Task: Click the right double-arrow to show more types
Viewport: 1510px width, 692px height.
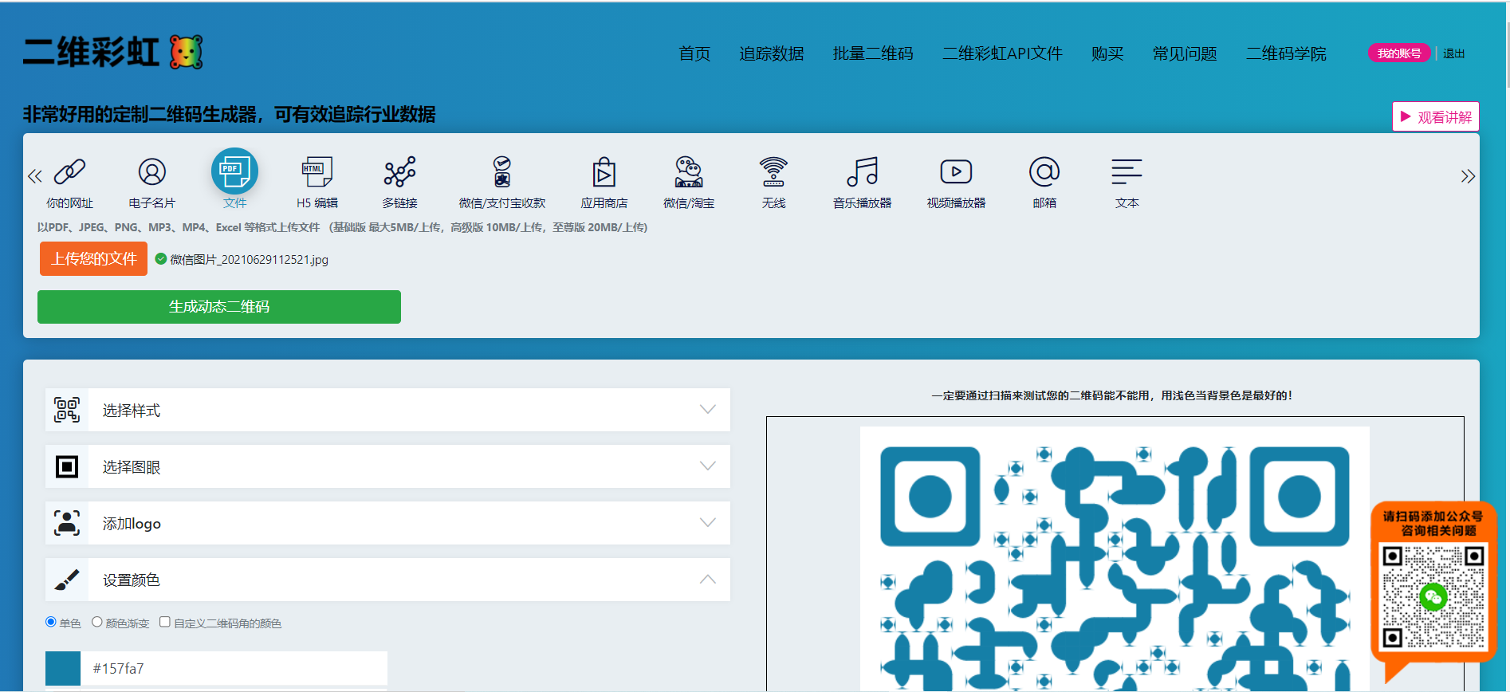Action: point(1468,176)
